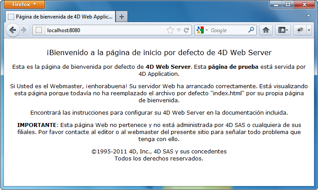Open a new tab with plus button

[121, 17]
